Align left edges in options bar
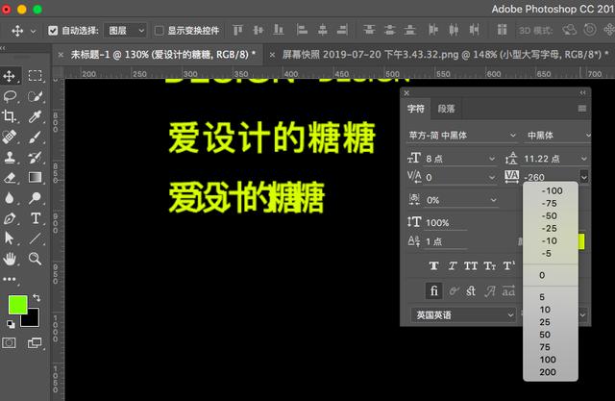The image size is (615, 401). [302, 30]
